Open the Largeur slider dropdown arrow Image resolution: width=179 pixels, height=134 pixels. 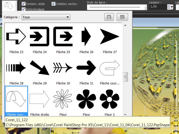pos(172,7)
